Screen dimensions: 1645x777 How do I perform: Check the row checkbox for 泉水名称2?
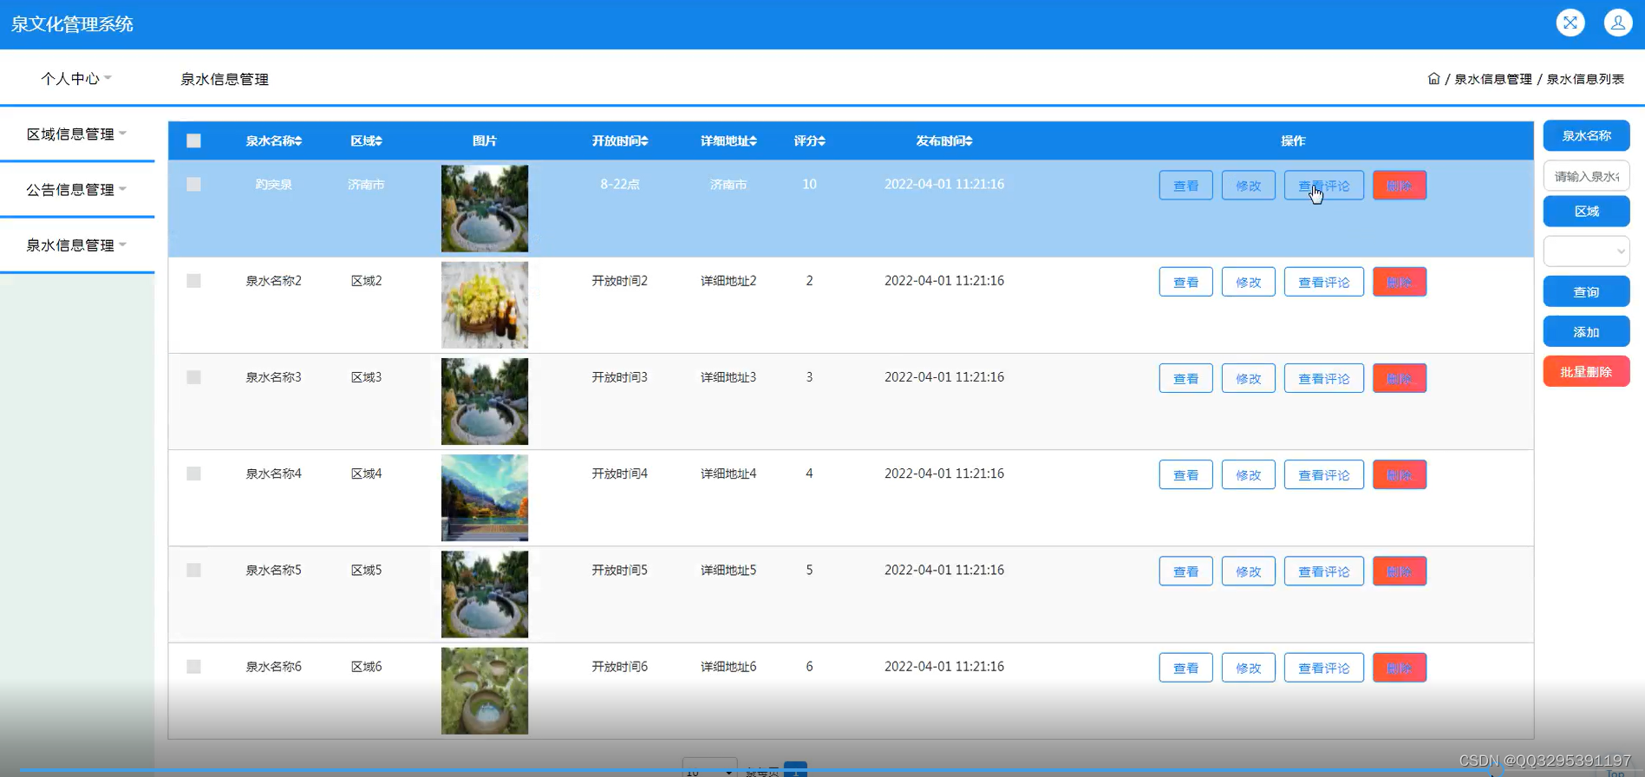tap(193, 281)
